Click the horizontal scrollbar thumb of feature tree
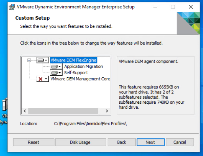 (x=63, y=111)
